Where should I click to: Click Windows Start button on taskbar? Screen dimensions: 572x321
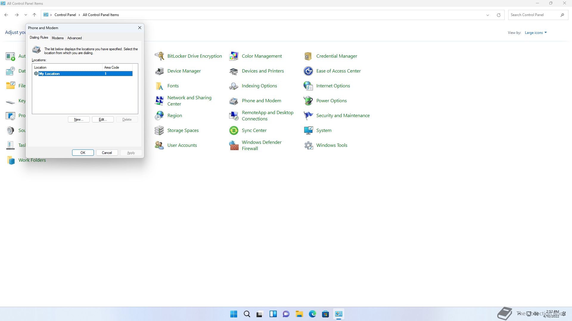(x=234, y=314)
